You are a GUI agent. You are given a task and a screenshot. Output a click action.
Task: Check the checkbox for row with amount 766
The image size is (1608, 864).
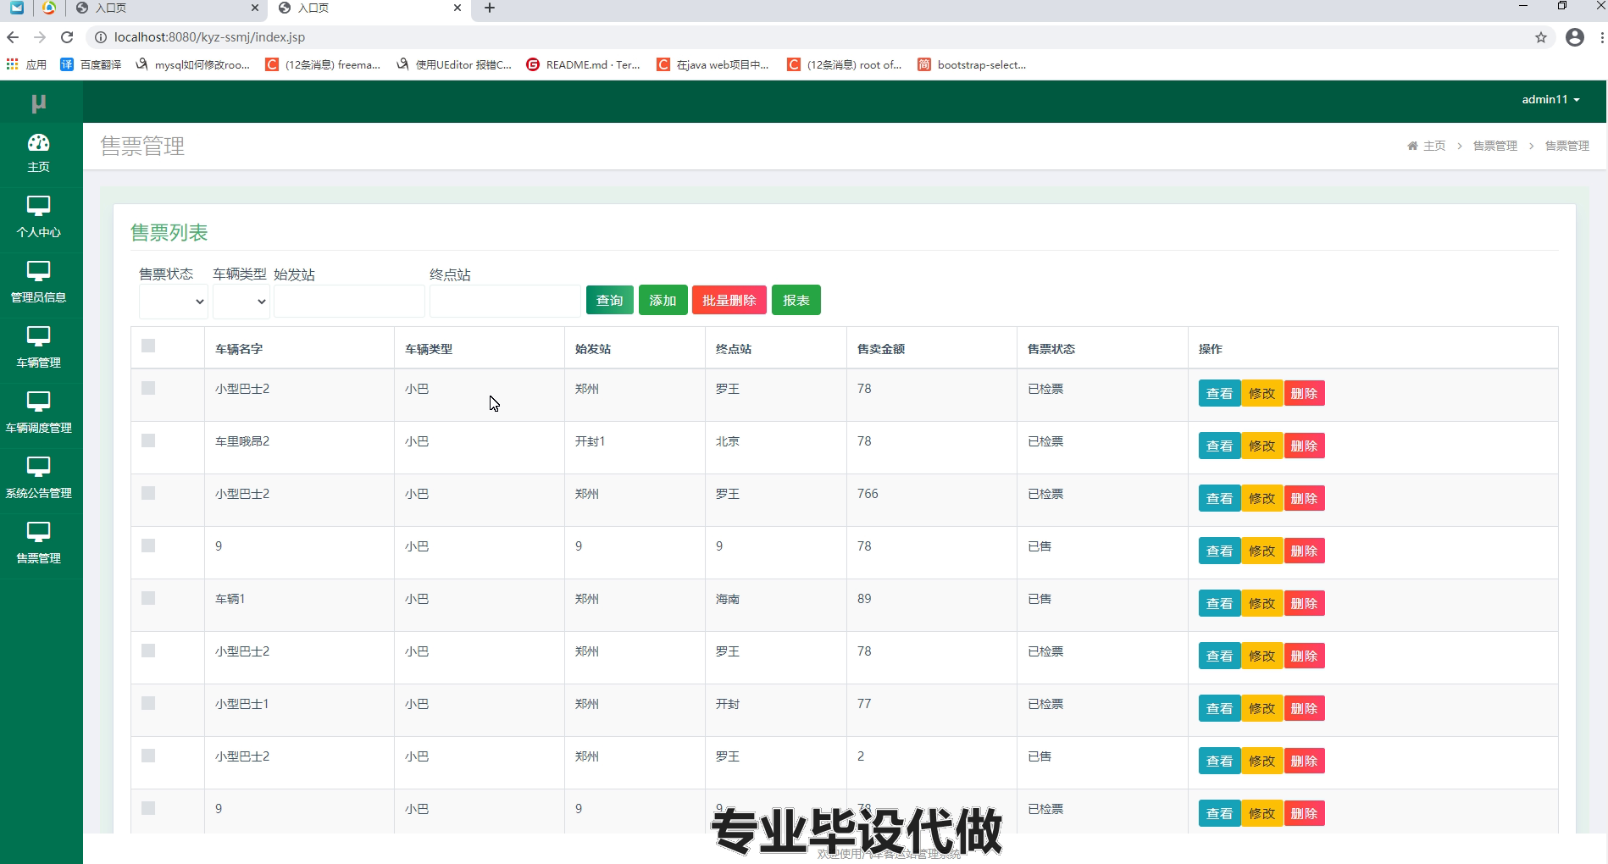tap(148, 493)
